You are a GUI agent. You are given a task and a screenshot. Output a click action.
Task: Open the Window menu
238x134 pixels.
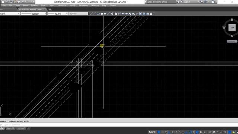[x=95, y=6]
